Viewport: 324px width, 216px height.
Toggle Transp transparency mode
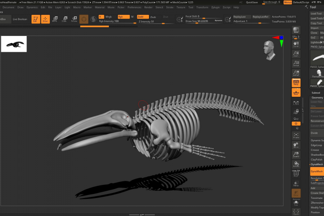click(x=296, y=183)
